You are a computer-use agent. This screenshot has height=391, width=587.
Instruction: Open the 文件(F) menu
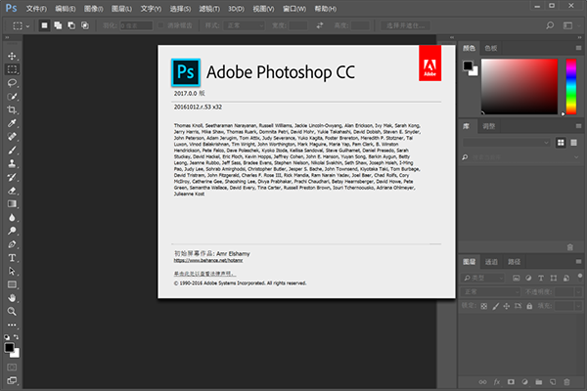pyautogui.click(x=36, y=7)
